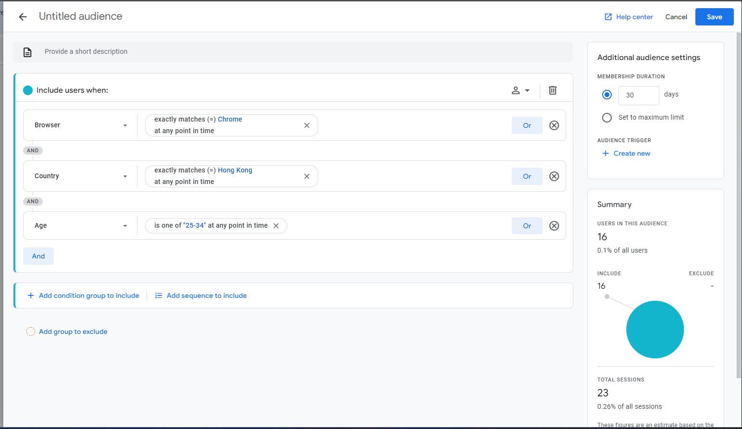Remove the Age condition row
Image resolution: width=742 pixels, height=429 pixels.
tap(554, 226)
